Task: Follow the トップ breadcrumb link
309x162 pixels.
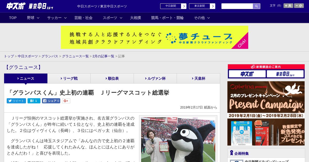Action: 9,56
